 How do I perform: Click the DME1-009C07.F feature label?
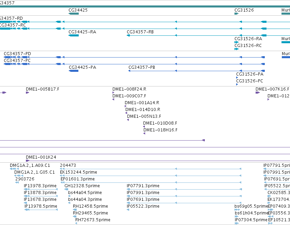coord(129,96)
